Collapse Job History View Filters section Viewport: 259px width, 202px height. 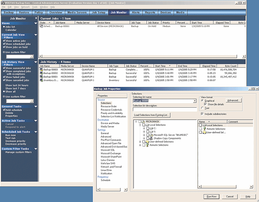click(36, 62)
